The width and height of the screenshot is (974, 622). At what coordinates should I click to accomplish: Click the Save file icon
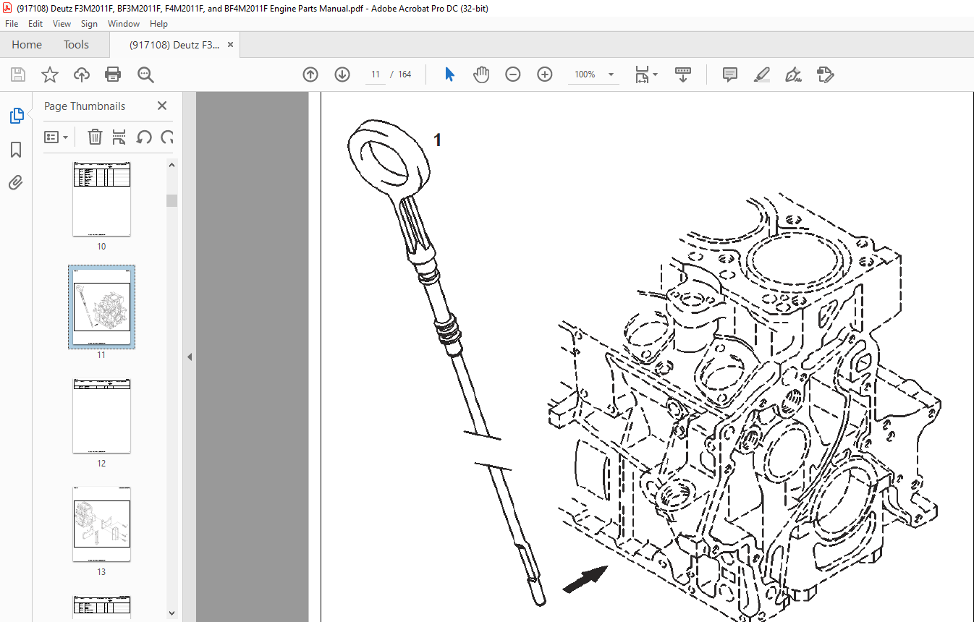tap(18, 74)
